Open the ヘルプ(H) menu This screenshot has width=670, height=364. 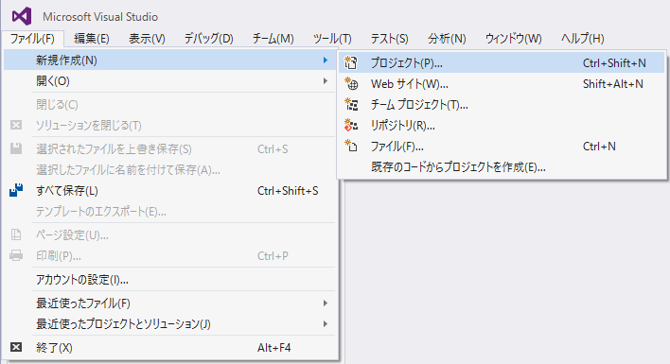[x=582, y=39]
